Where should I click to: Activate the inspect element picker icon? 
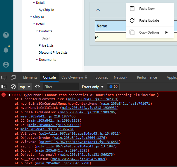click(x=4, y=77)
